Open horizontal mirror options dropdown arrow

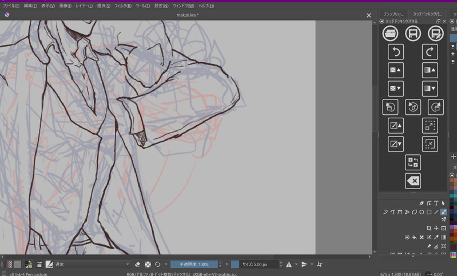(x=296, y=265)
